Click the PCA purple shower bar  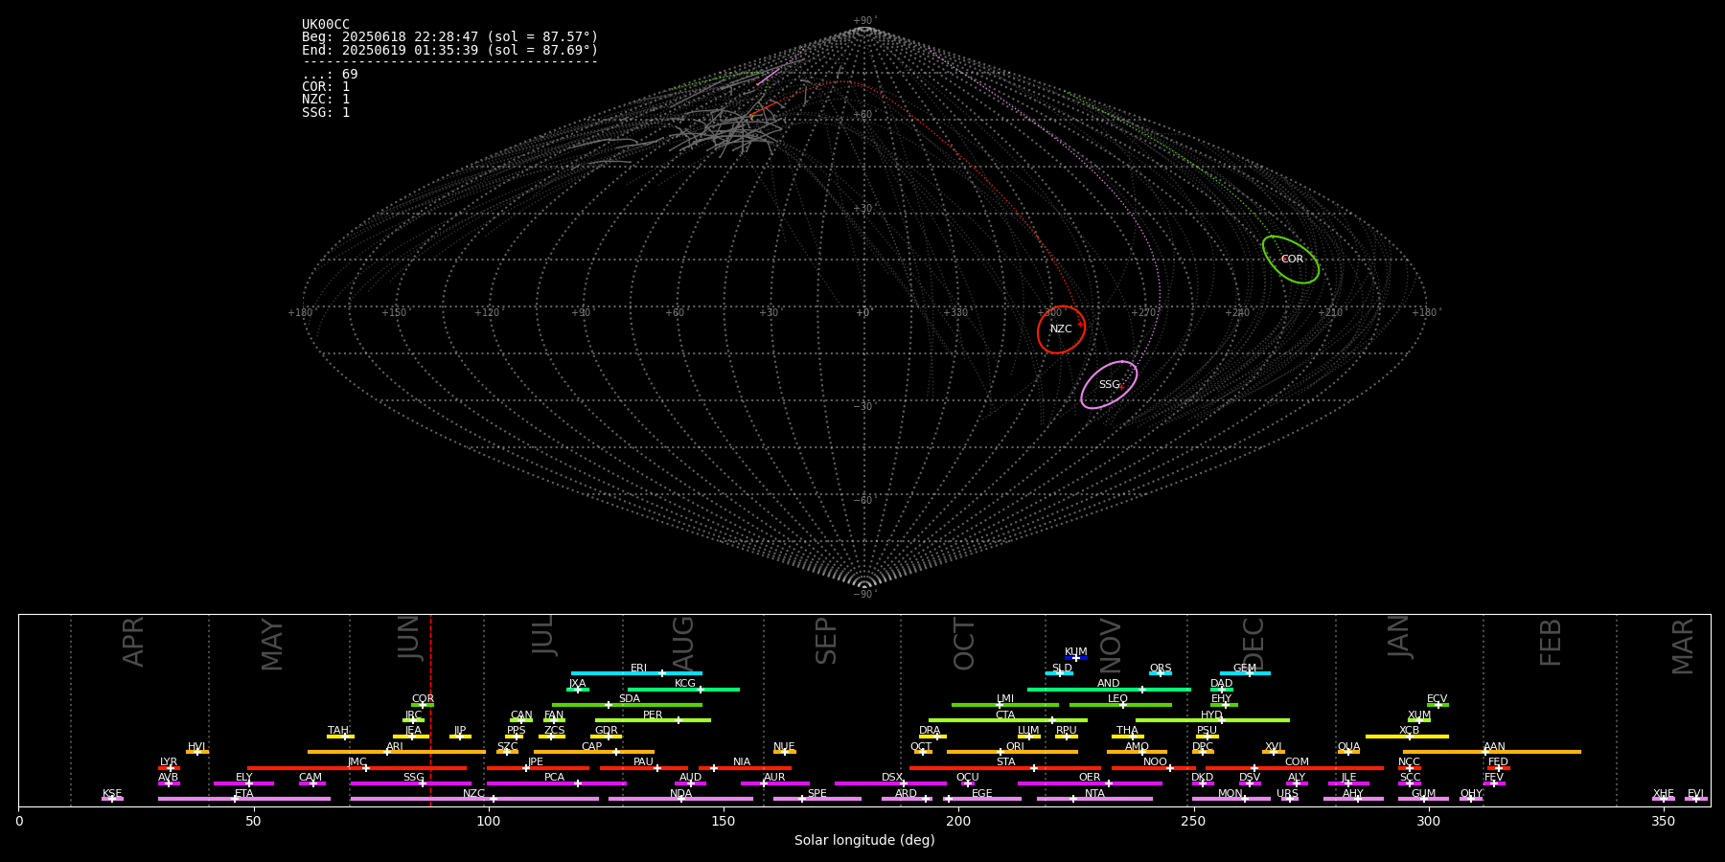click(557, 783)
